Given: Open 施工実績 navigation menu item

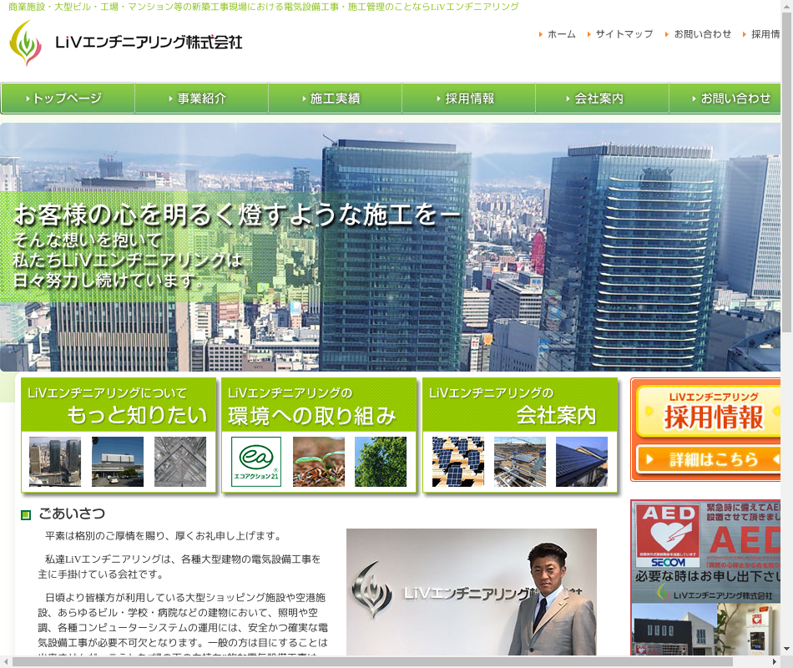Looking at the screenshot, I should [335, 99].
